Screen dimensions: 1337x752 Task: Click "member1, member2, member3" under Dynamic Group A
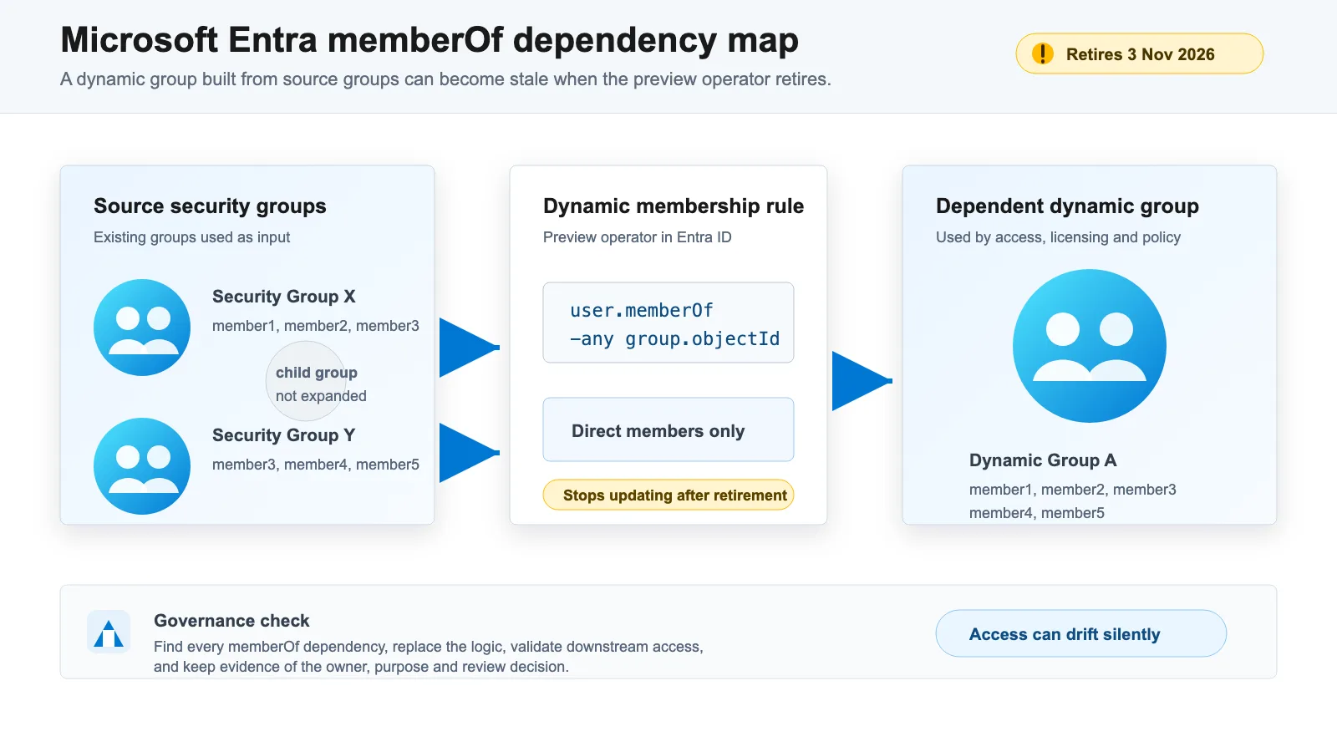[x=1073, y=490]
